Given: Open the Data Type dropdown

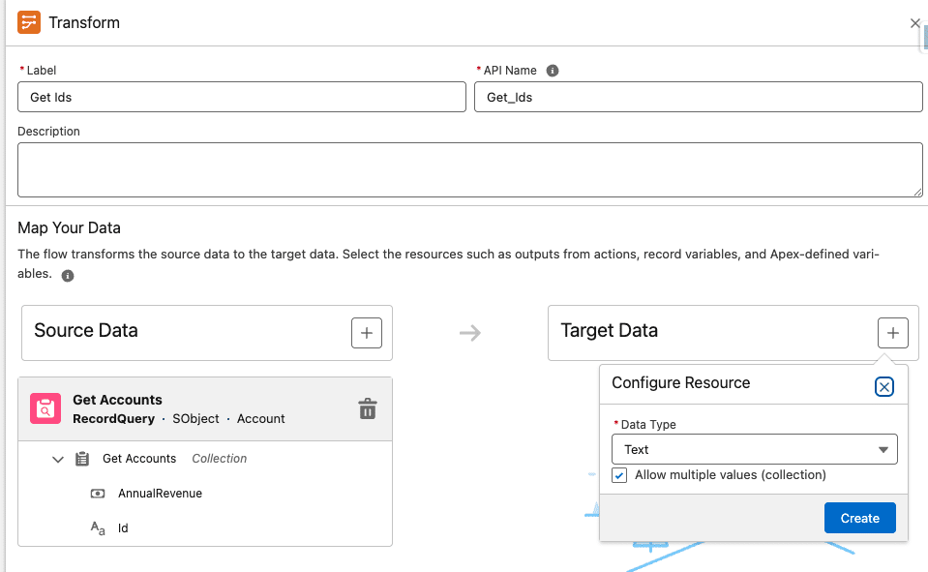Looking at the screenshot, I should pos(754,449).
